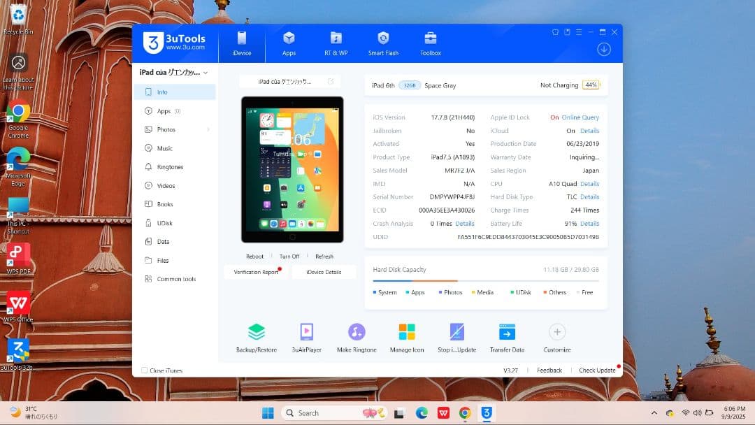Viewport: 755px width, 425px height.
Task: Click Reboot to restart the iPad
Action: 254,256
